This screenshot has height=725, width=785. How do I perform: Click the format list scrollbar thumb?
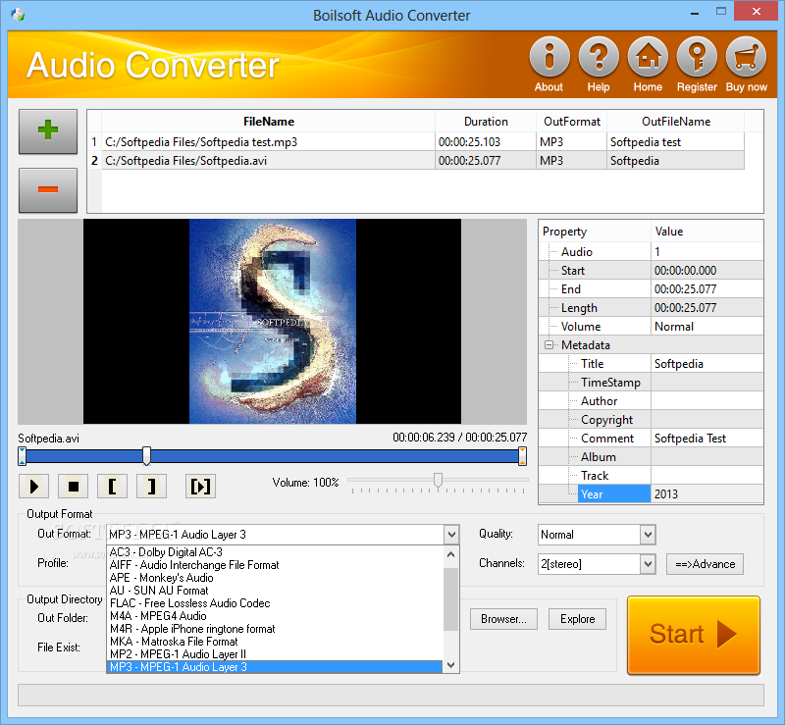(x=451, y=598)
